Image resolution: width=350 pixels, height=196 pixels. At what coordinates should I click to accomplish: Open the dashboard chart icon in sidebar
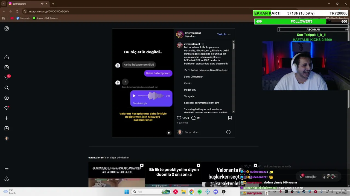[x=7, y=128]
